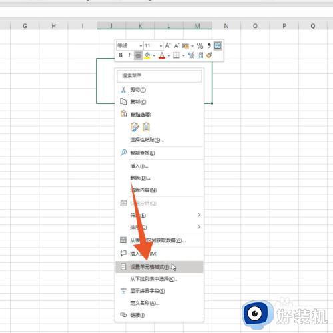Select column K header
The image size is (333, 333).
pos(140,26)
